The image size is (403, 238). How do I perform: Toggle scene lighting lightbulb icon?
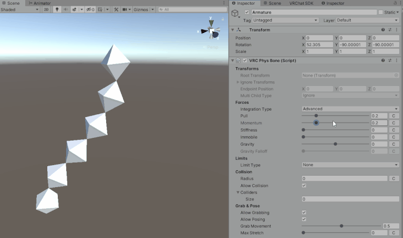pos(57,9)
